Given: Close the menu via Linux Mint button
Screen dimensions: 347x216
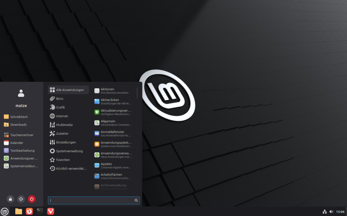Looking at the screenshot, I should coord(4,211).
